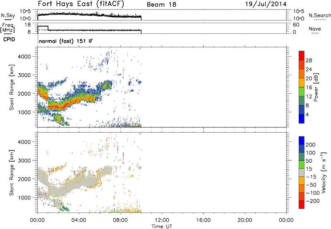The width and height of the screenshot is (331, 229).
Task: Click the '200' Velocity colorbar tick value
Action: pyautogui.click(x=311, y=145)
